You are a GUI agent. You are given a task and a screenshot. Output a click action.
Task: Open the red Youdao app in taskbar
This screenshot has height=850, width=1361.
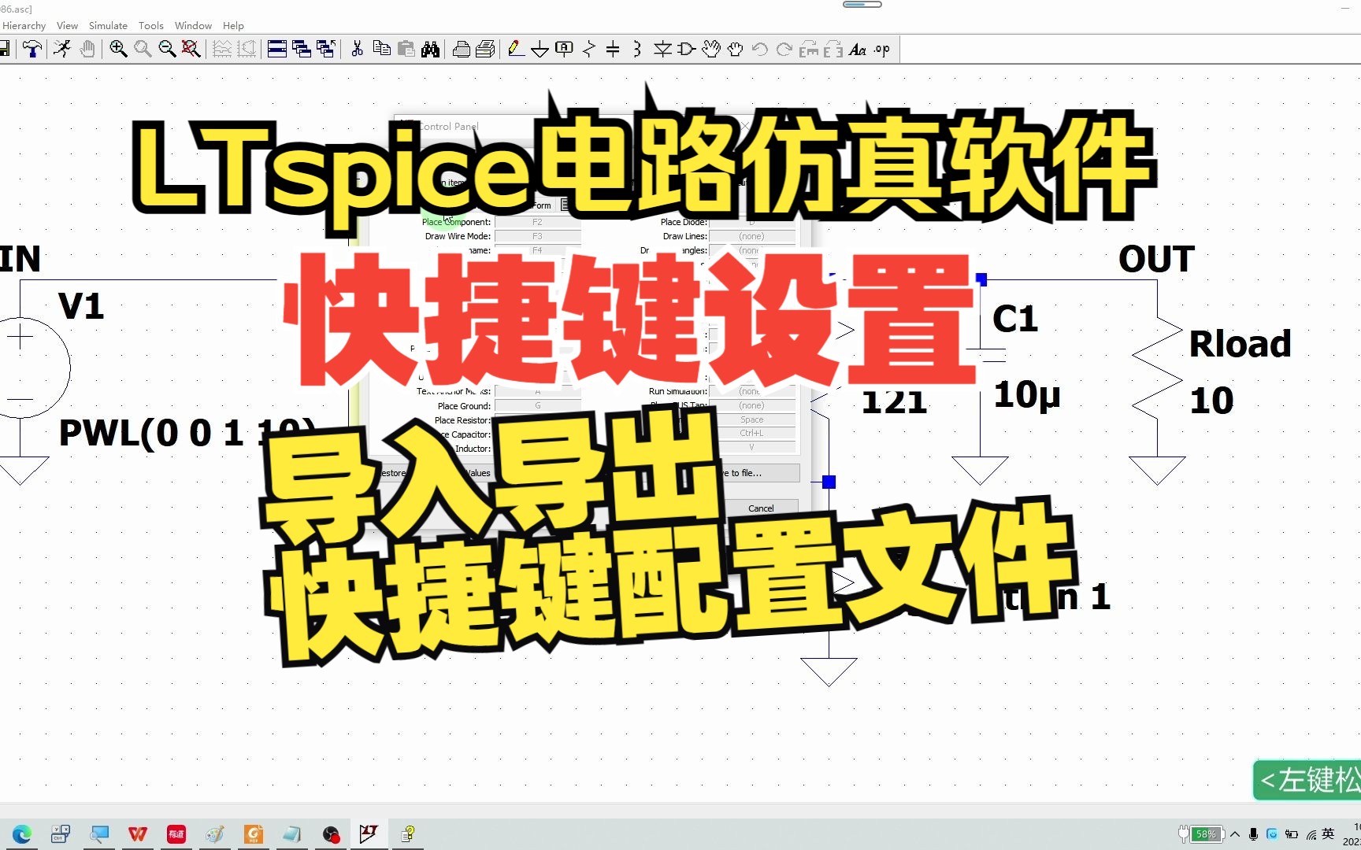pos(176,834)
